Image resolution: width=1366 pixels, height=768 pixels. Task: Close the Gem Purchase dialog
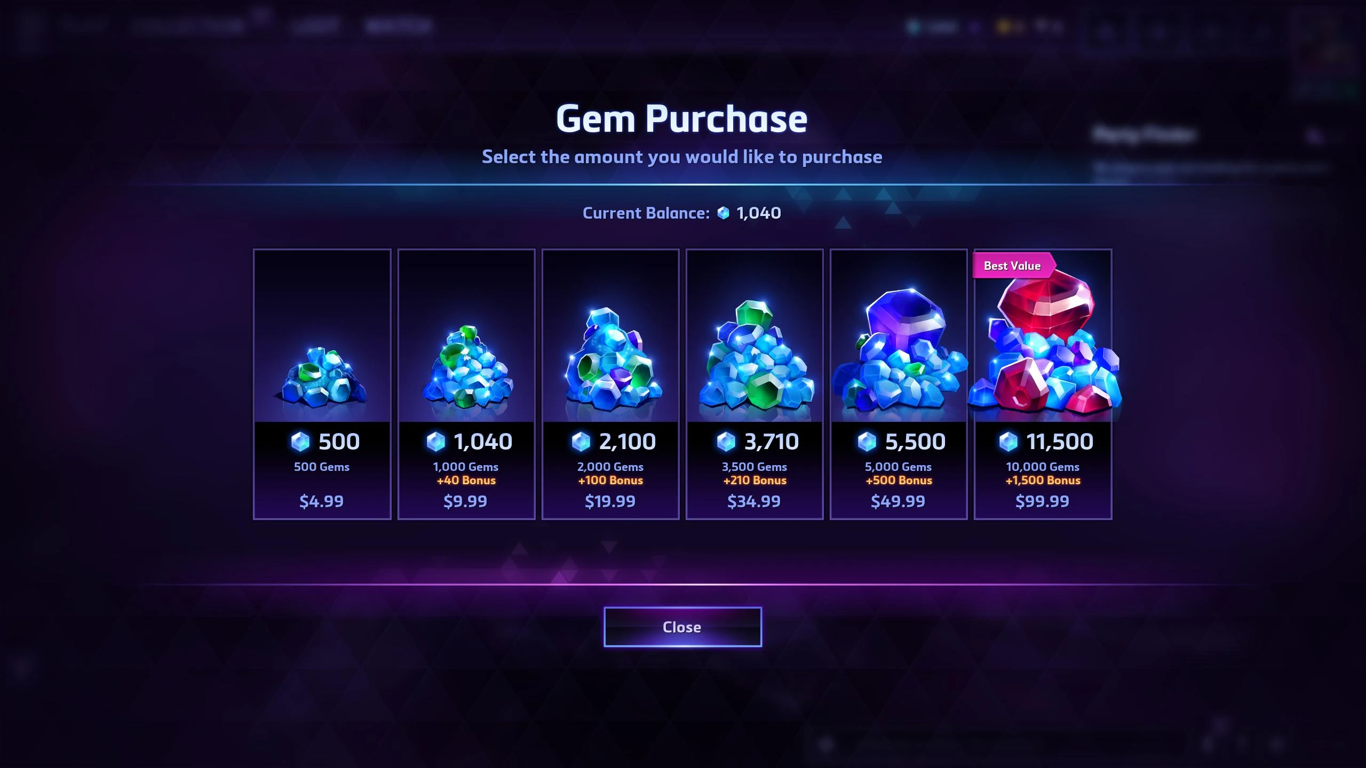coord(682,627)
